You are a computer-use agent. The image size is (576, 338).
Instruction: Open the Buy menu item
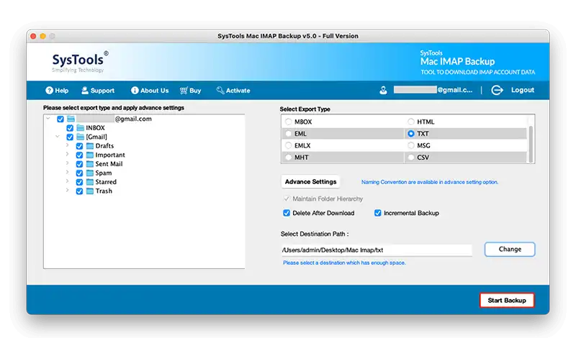tap(190, 91)
